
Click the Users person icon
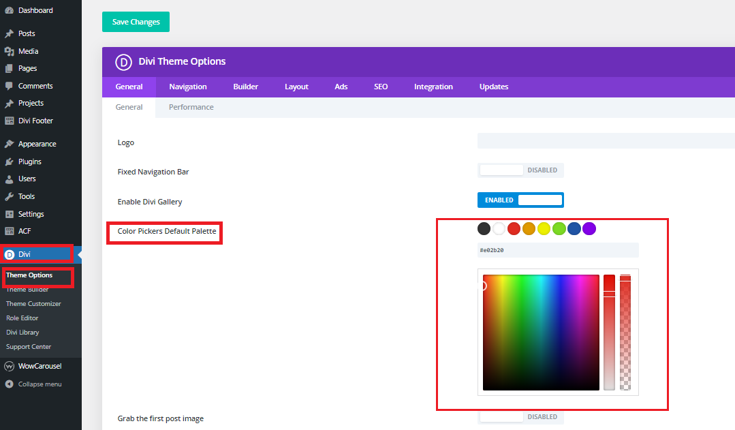coord(9,179)
